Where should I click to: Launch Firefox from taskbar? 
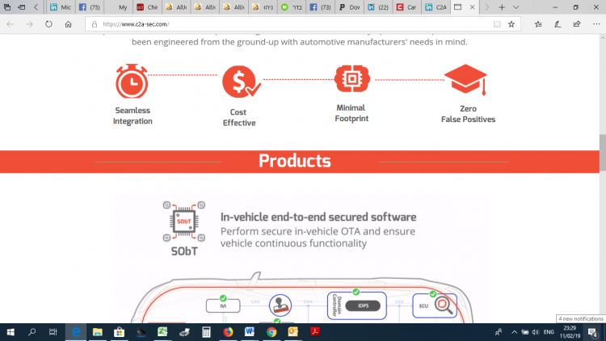(228, 332)
